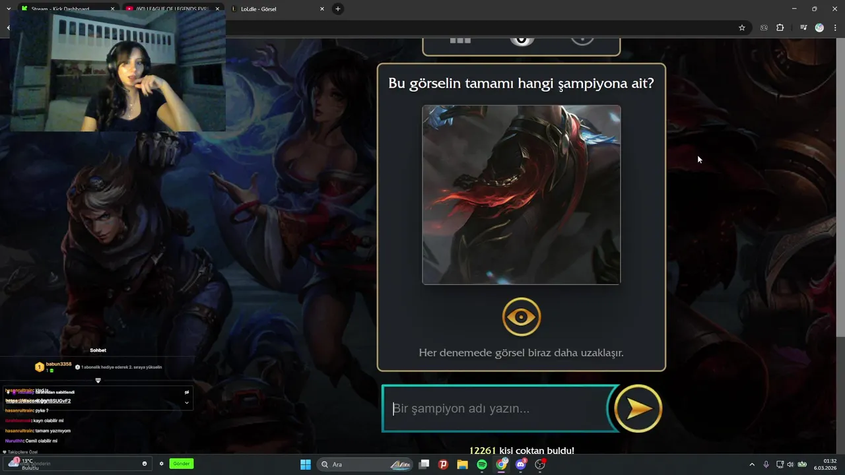845x475 pixels.
Task: Submit guess with the golden arrow button
Action: click(x=638, y=408)
